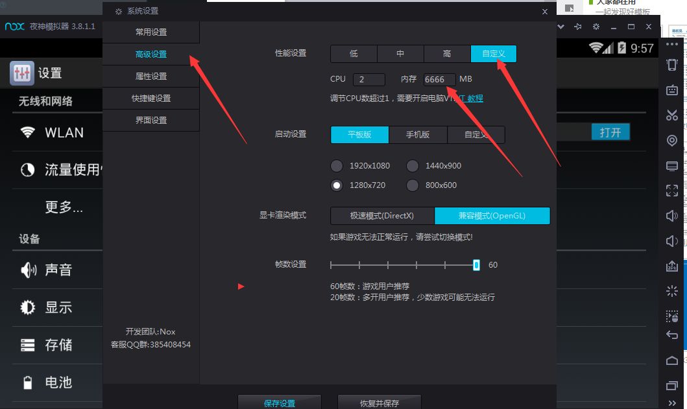Click the recent apps icon
Viewport: 687px width, 409px height.
tap(671, 386)
